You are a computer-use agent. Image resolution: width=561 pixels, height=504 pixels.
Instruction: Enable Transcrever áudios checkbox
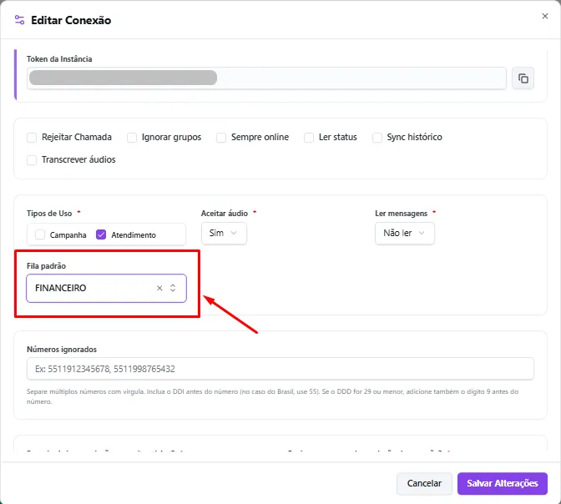32,160
